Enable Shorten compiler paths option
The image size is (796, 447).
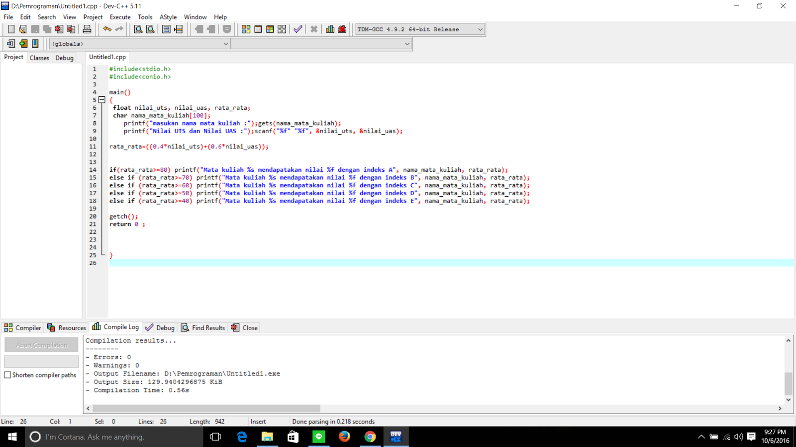pos(7,374)
